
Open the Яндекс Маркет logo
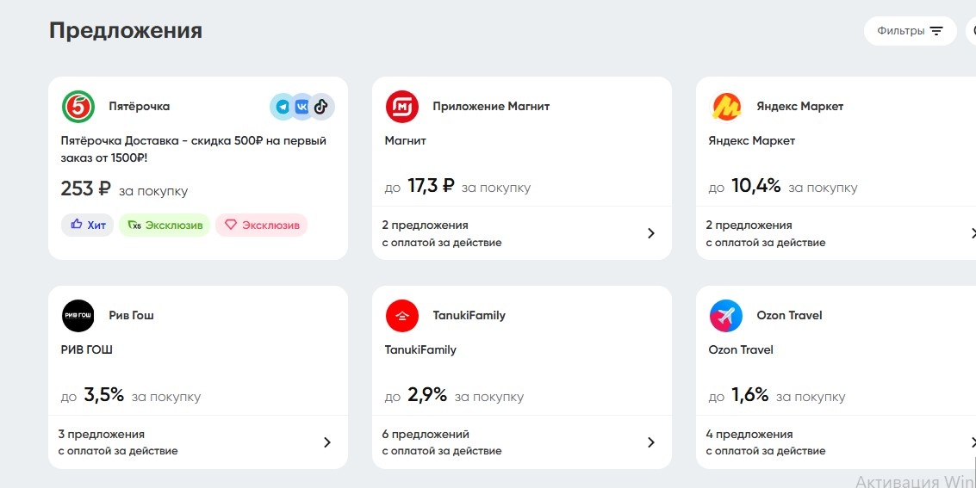[x=726, y=107]
